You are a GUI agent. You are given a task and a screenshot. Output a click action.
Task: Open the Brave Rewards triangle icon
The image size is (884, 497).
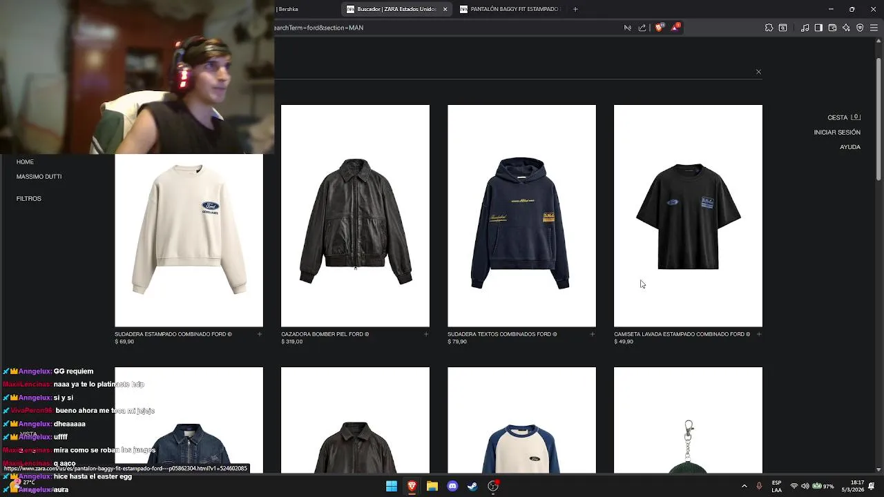[675, 28]
